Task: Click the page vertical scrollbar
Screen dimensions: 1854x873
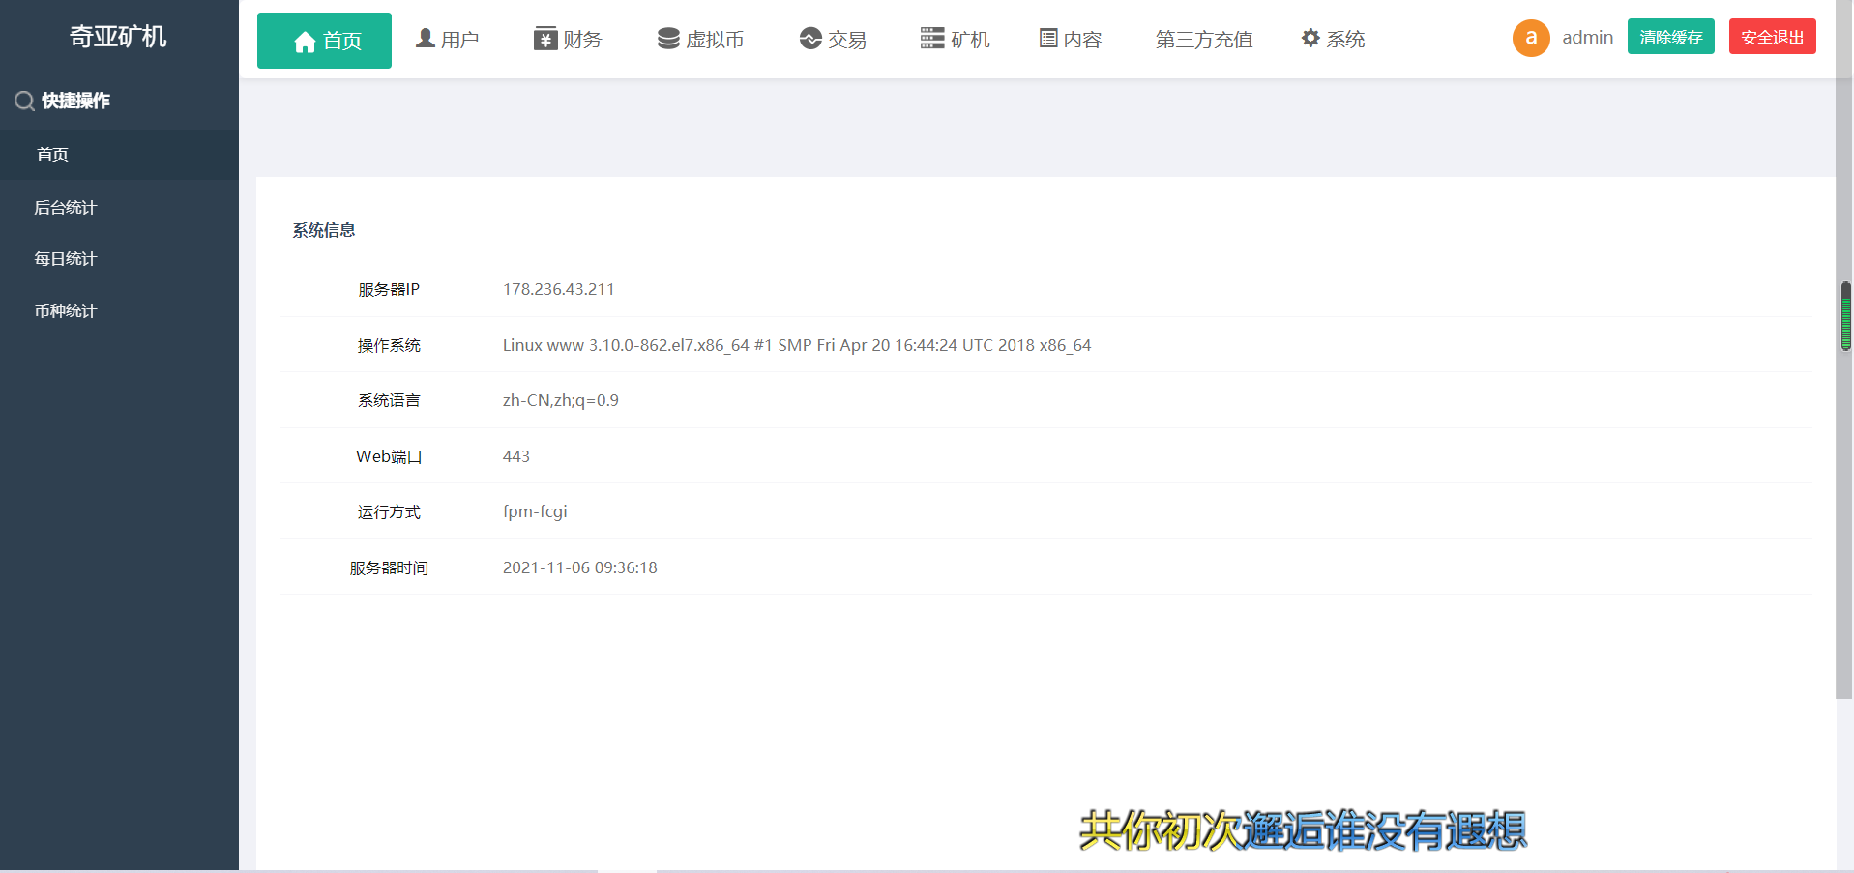Action: 1843,387
